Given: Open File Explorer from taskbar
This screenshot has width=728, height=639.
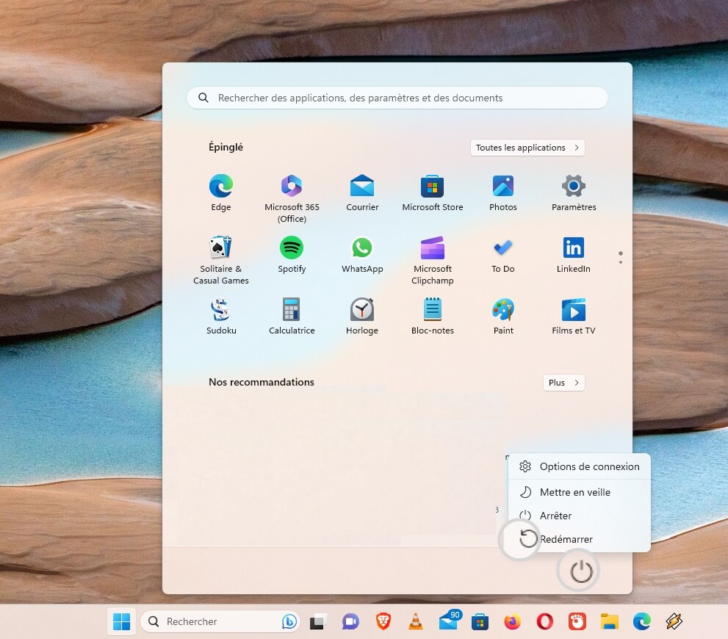Looking at the screenshot, I should coord(609,621).
